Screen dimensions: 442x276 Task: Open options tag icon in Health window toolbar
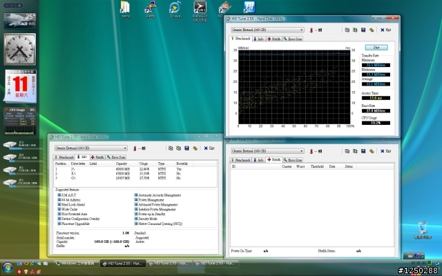372,151
